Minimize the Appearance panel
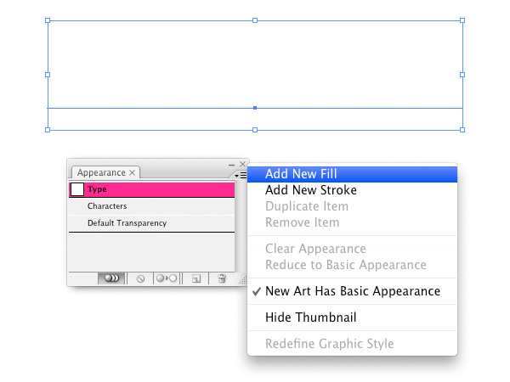 [x=232, y=164]
